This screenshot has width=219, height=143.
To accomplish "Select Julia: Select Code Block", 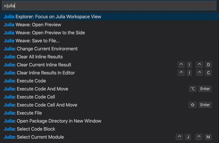I will coord(29,129).
